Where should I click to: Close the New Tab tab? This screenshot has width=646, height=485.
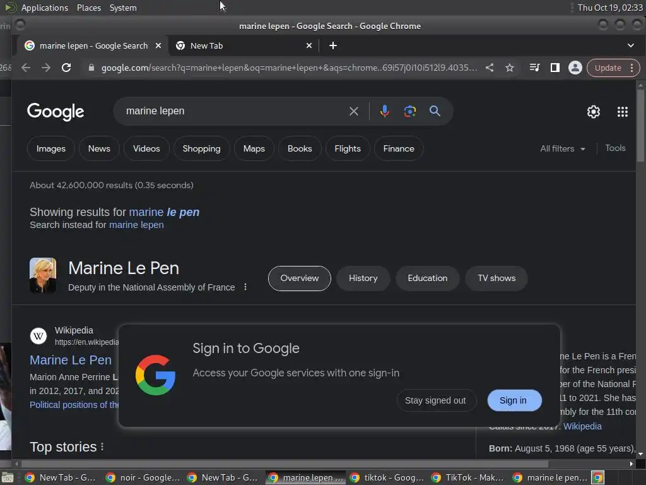tap(309, 45)
